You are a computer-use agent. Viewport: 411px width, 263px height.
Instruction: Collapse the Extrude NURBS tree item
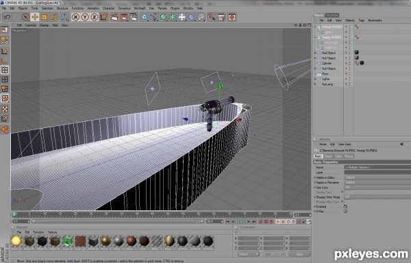(315, 27)
